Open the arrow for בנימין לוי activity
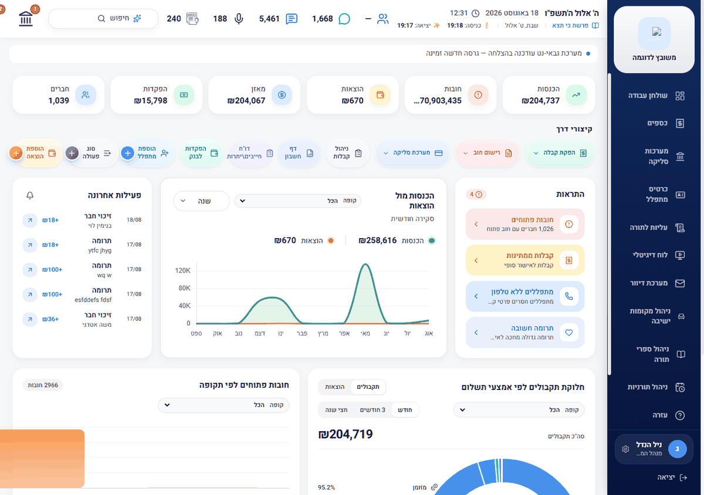The image size is (704, 495). (29, 220)
